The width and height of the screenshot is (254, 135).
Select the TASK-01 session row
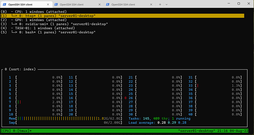[x=38, y=28]
